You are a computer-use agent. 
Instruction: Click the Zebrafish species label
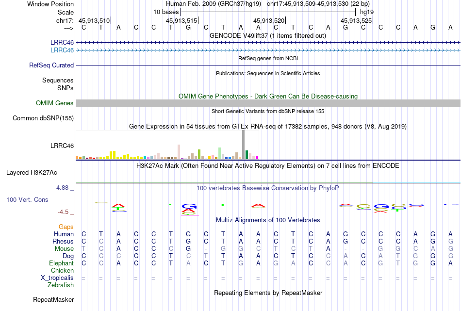[61, 285]
